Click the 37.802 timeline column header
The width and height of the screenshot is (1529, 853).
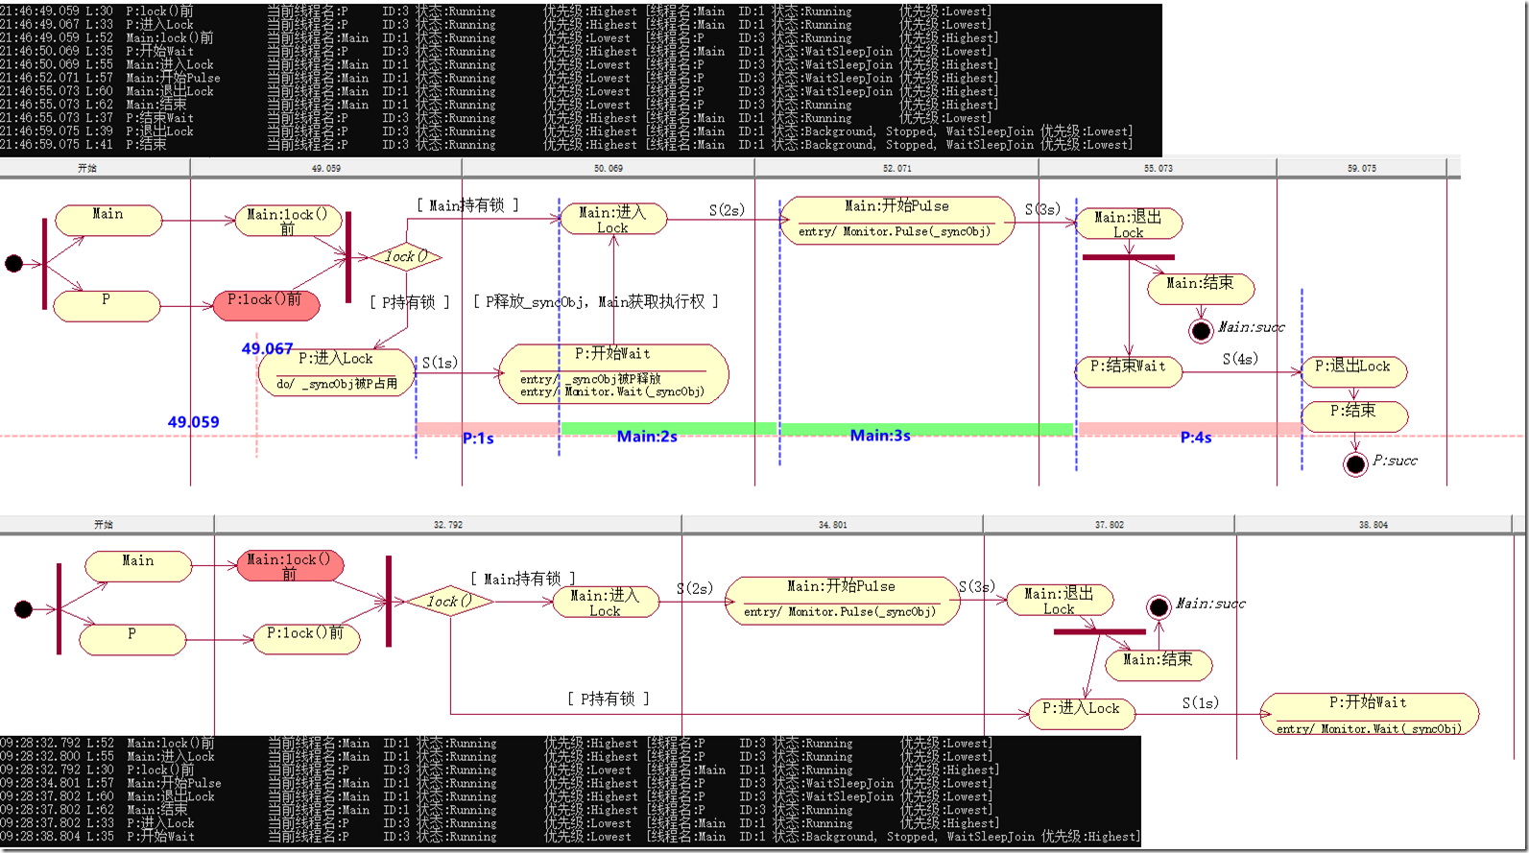(x=1109, y=525)
